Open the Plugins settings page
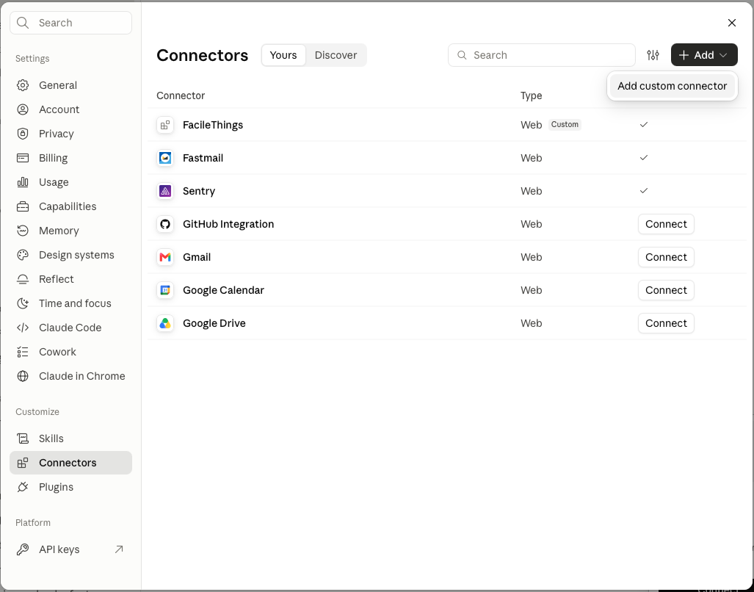754x592 pixels. click(70, 487)
